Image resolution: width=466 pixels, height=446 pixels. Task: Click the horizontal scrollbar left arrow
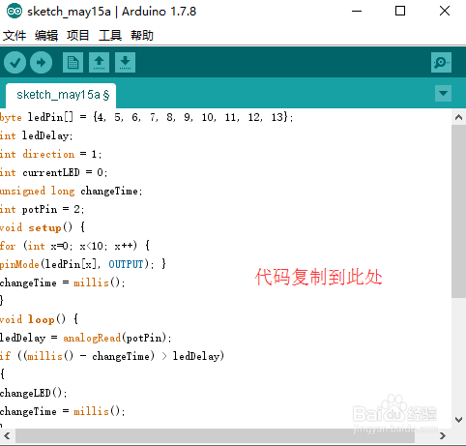coord(8,436)
